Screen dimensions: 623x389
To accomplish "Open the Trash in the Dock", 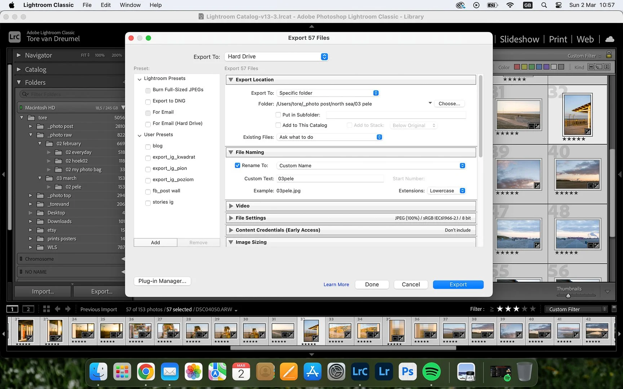I will pos(525,372).
